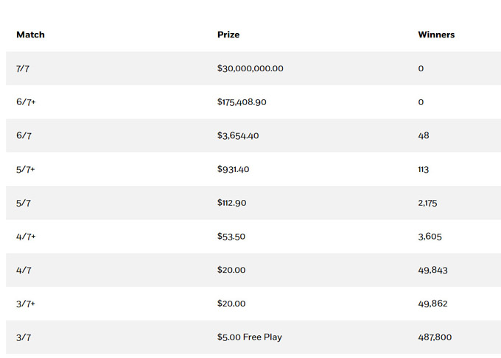Viewport: 501px width, 358px height.
Task: Click the Prize column header
Action: click(228, 35)
